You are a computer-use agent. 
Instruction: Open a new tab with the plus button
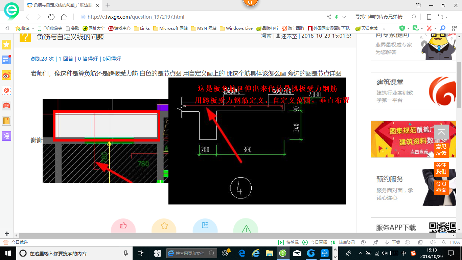[x=108, y=5]
